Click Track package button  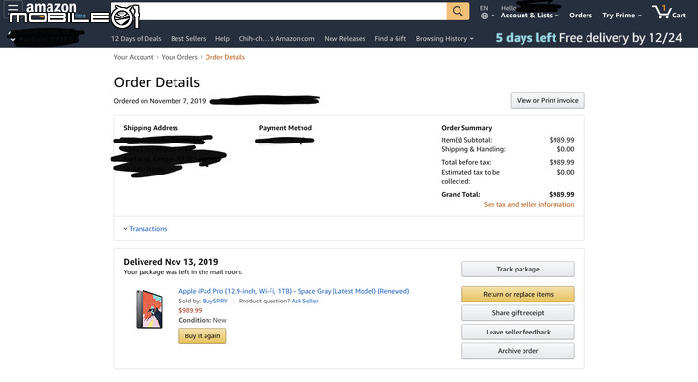click(518, 269)
